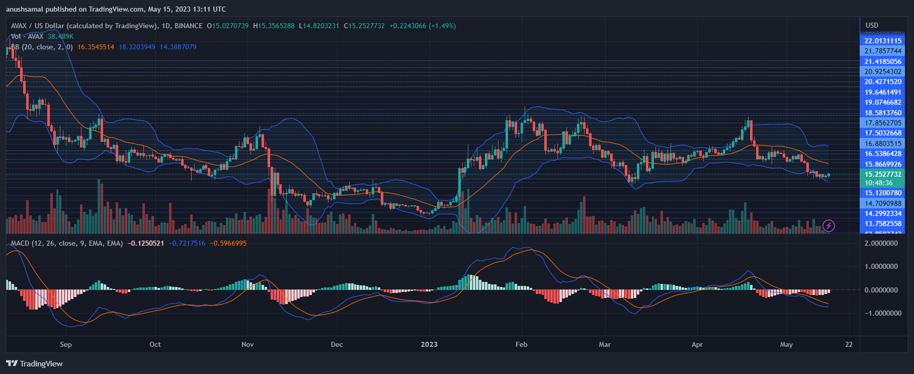Click the volume value 38.489K
The height and width of the screenshot is (374, 914).
pyautogui.click(x=61, y=36)
